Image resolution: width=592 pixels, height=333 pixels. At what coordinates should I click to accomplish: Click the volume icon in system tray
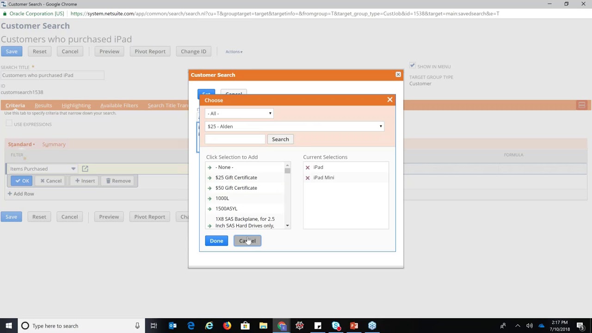click(529, 326)
